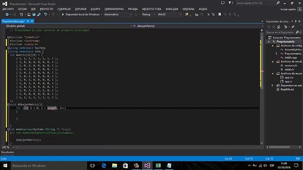Collapse the main function outline
The width and height of the screenshot is (303, 170).
pos(9,129)
